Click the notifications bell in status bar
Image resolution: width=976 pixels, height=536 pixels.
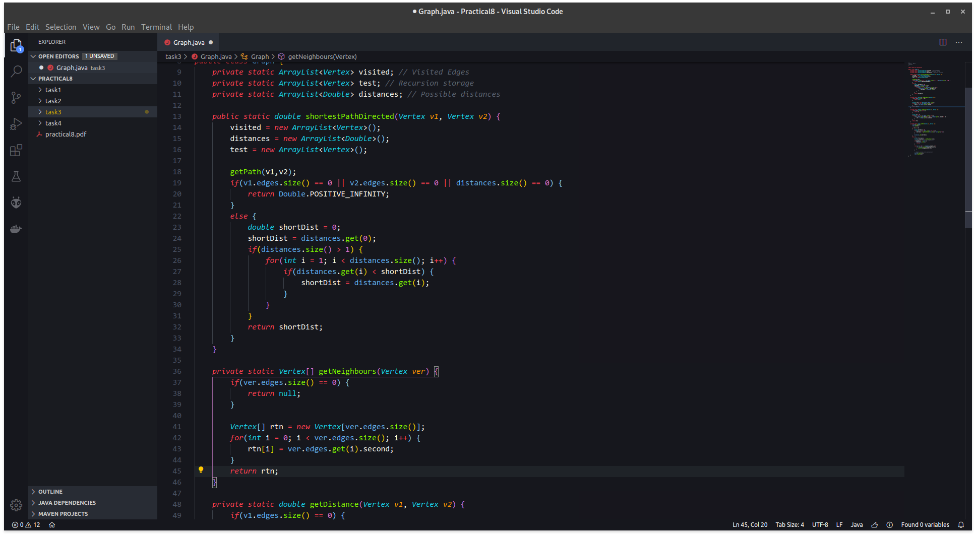(962, 524)
